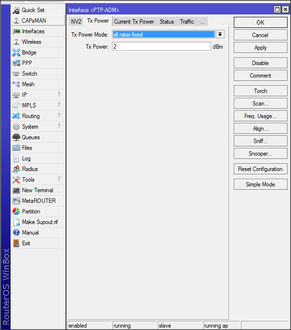Click the 'all rates fixed' combo field
Viewport: 291px width, 330px height.
[164, 35]
